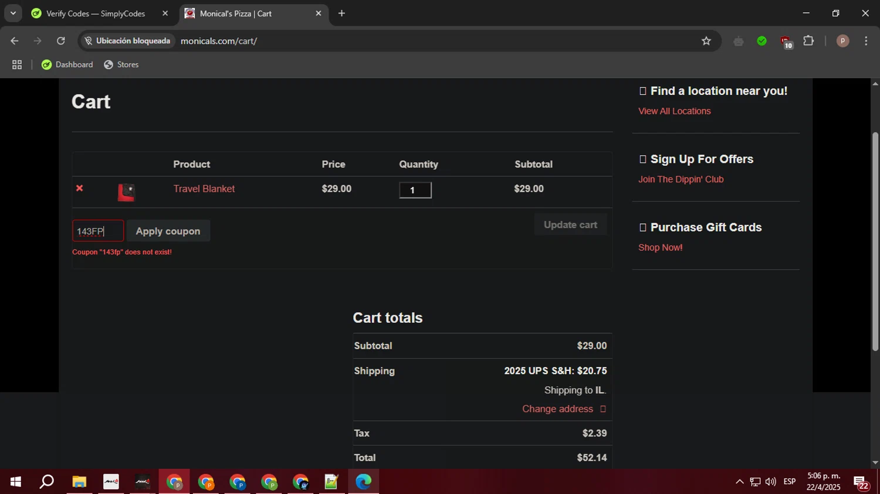Open the green checkmark SimplyCodes extension
The height and width of the screenshot is (494, 880).
pyautogui.click(x=761, y=41)
